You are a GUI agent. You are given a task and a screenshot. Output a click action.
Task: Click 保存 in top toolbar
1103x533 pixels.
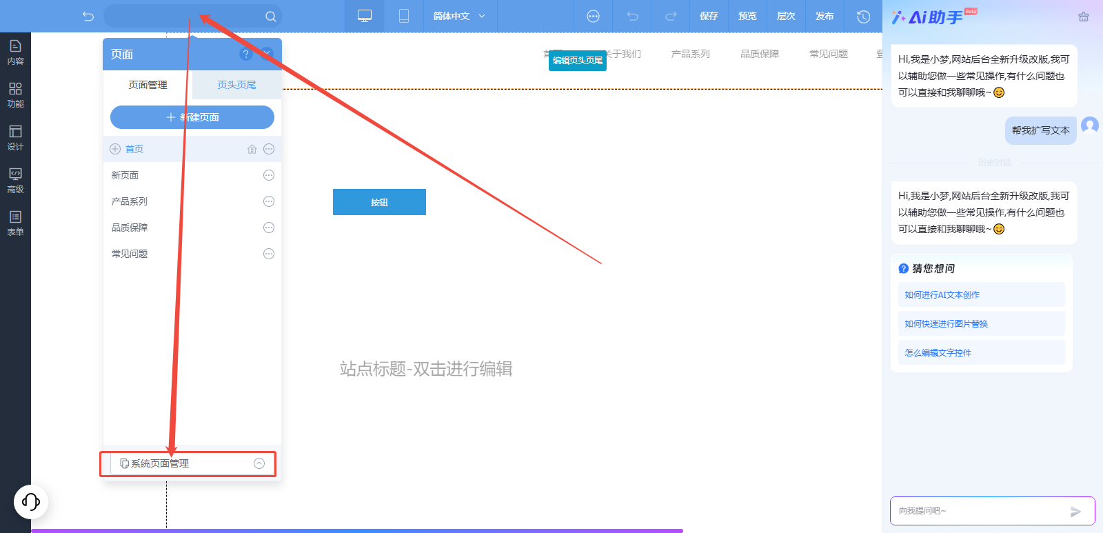click(x=709, y=16)
